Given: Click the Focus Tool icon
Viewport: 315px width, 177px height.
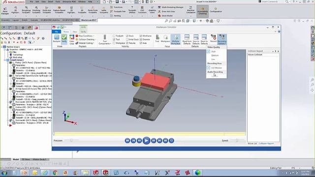Looking at the screenshot, I should (157, 38).
